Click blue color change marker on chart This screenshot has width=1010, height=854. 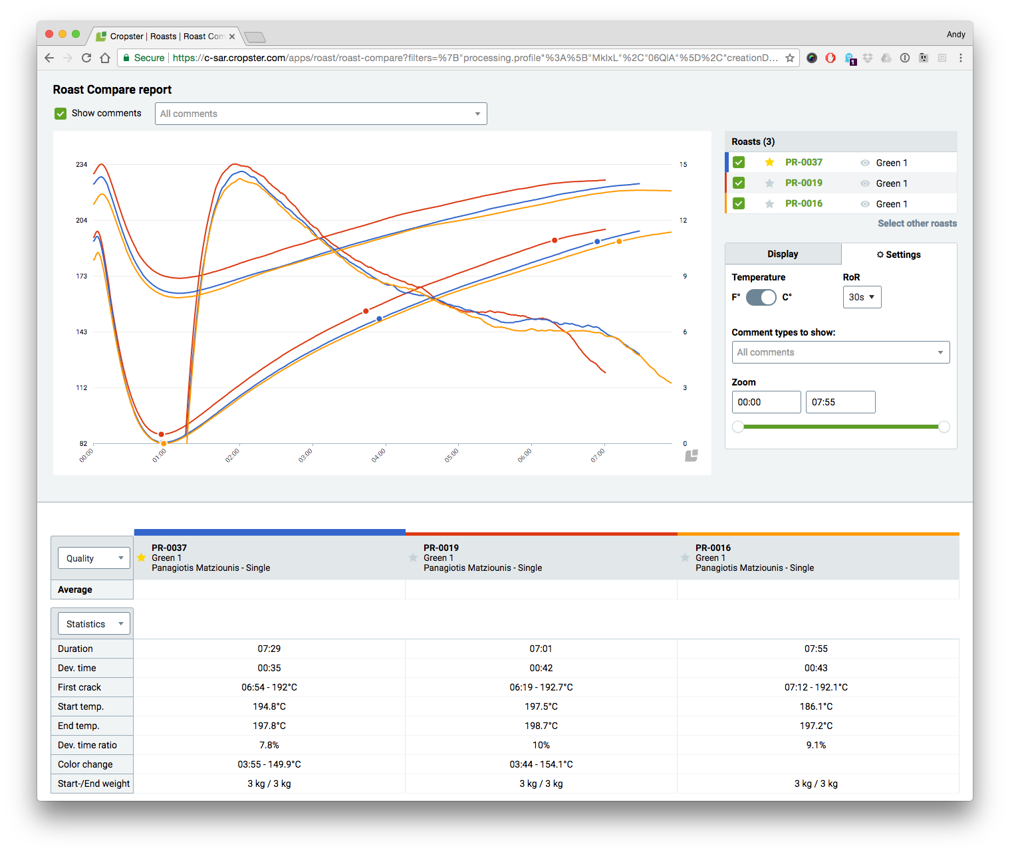click(379, 319)
